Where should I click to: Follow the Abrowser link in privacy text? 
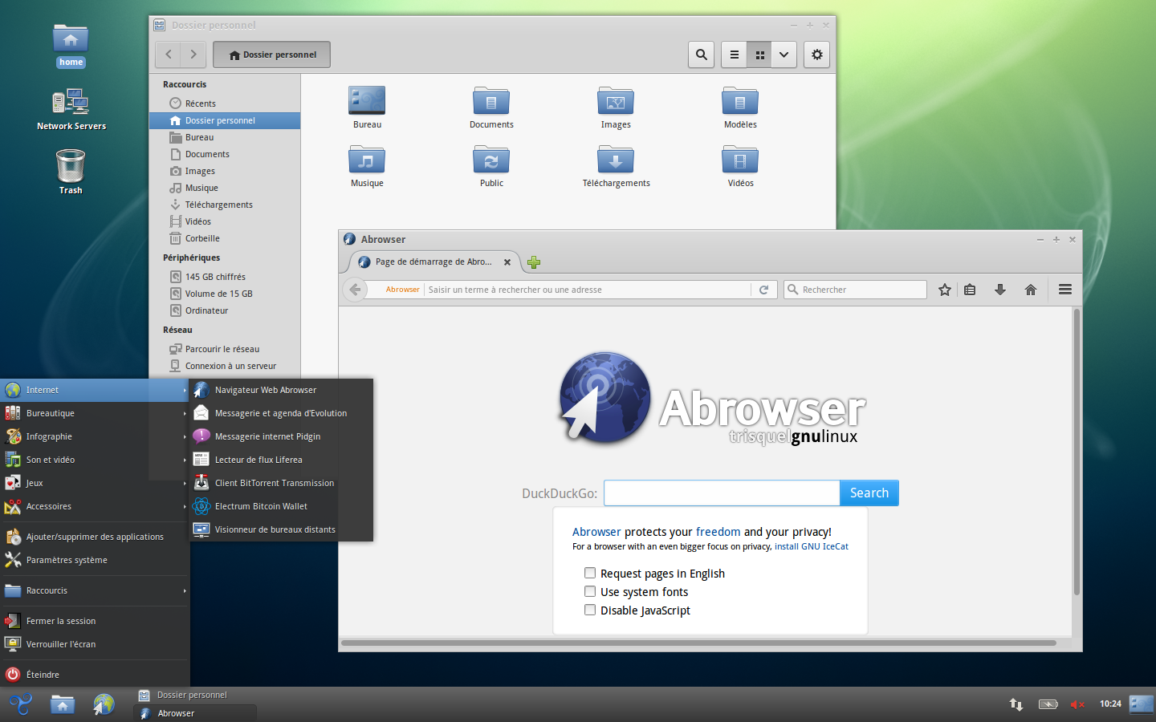[596, 532]
